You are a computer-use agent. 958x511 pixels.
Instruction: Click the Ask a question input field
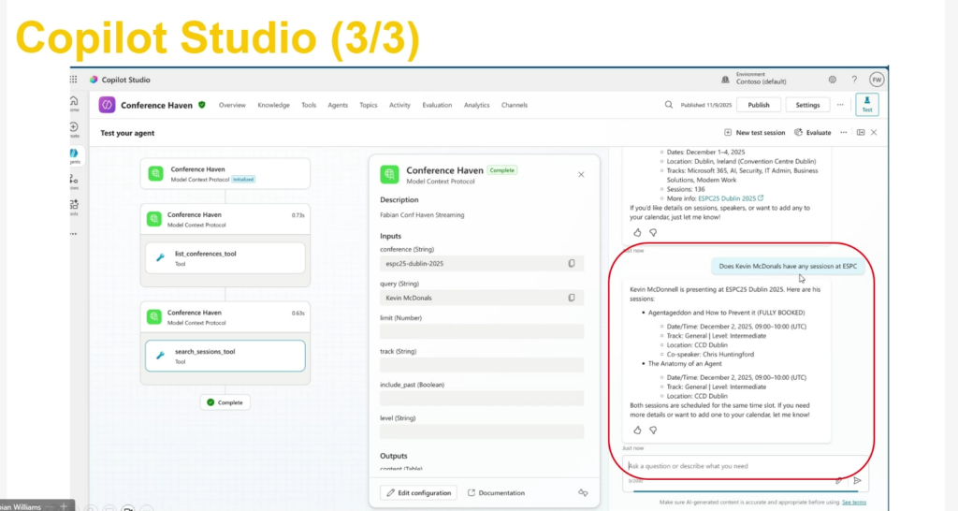(730, 466)
